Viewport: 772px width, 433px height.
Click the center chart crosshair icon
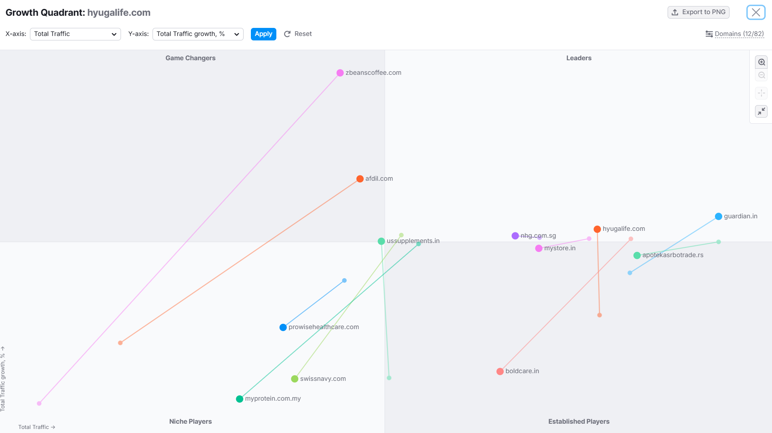click(x=761, y=93)
